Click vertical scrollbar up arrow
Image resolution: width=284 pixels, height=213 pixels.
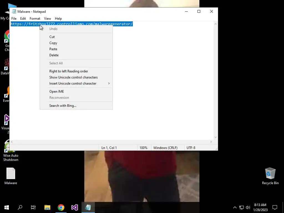click(215, 24)
